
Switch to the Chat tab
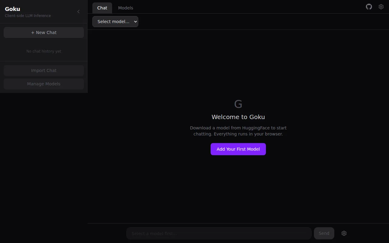[102, 8]
